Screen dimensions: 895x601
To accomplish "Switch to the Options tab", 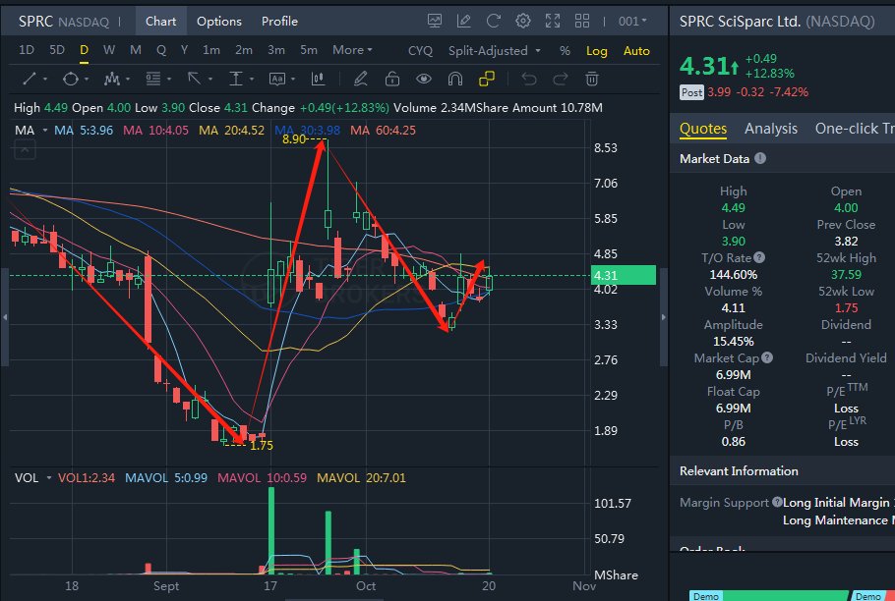I will (219, 21).
